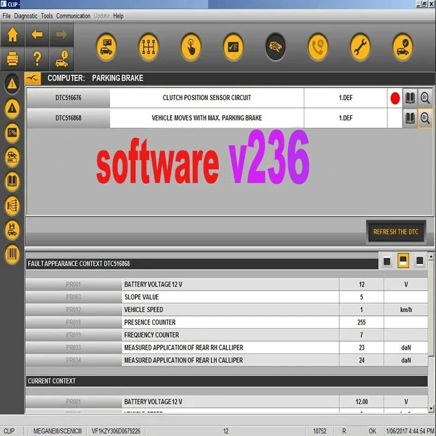
Task: Select the highlighted split panel layout toggle
Action: coord(403,261)
